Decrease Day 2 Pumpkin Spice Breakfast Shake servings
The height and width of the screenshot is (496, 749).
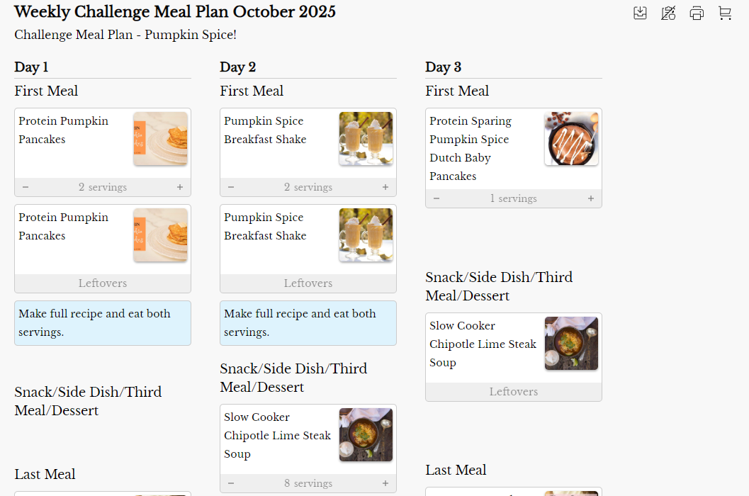click(x=231, y=187)
